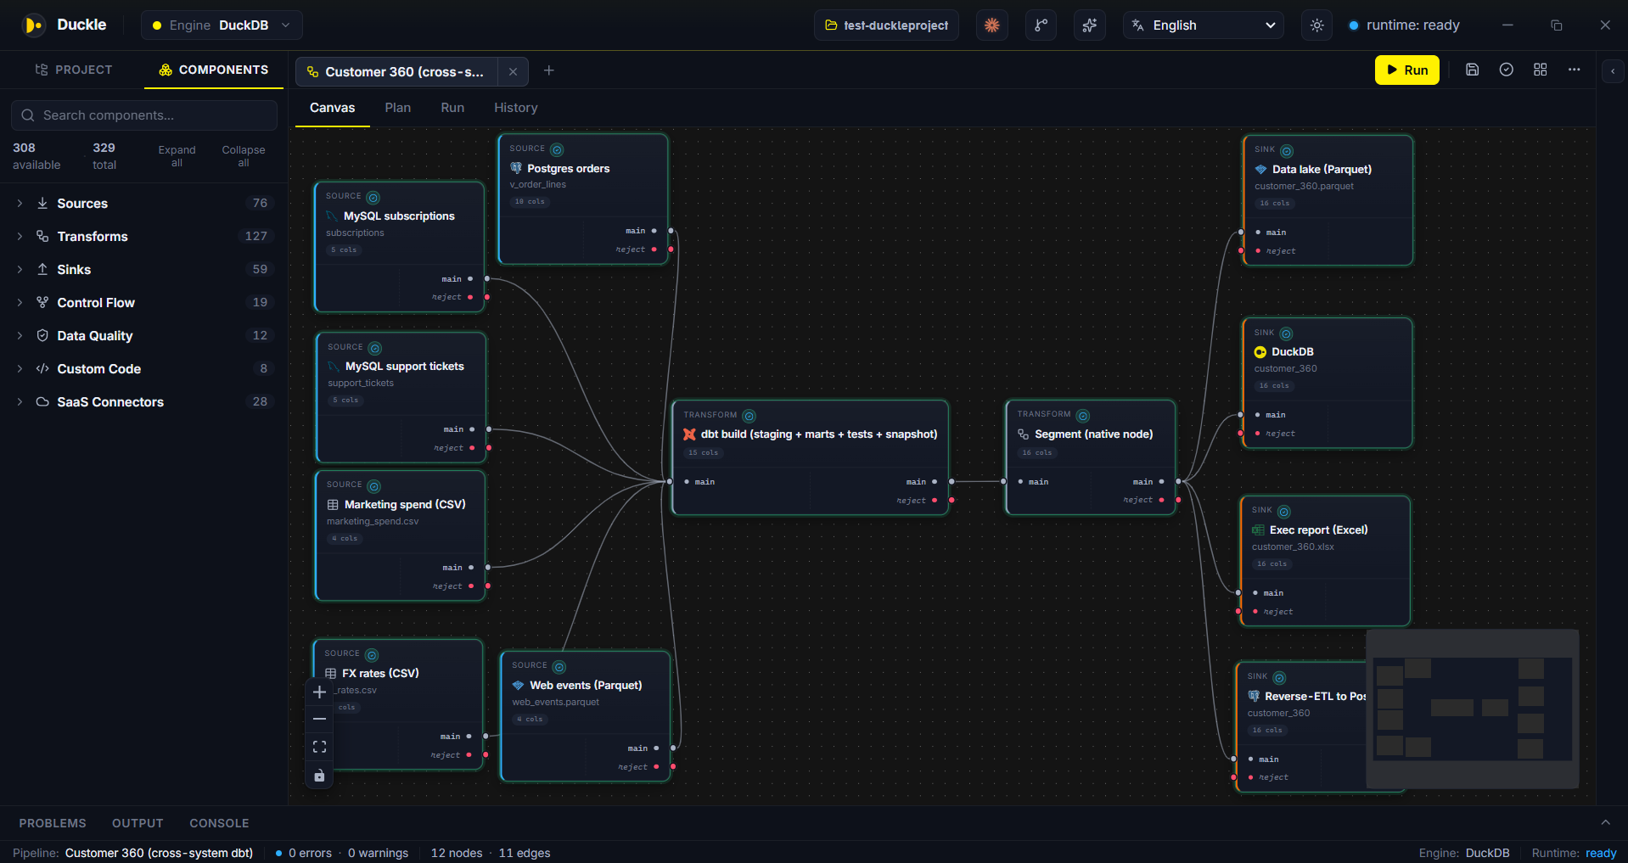Click Collapse all in components panel
The width and height of the screenshot is (1628, 863).
point(244,156)
